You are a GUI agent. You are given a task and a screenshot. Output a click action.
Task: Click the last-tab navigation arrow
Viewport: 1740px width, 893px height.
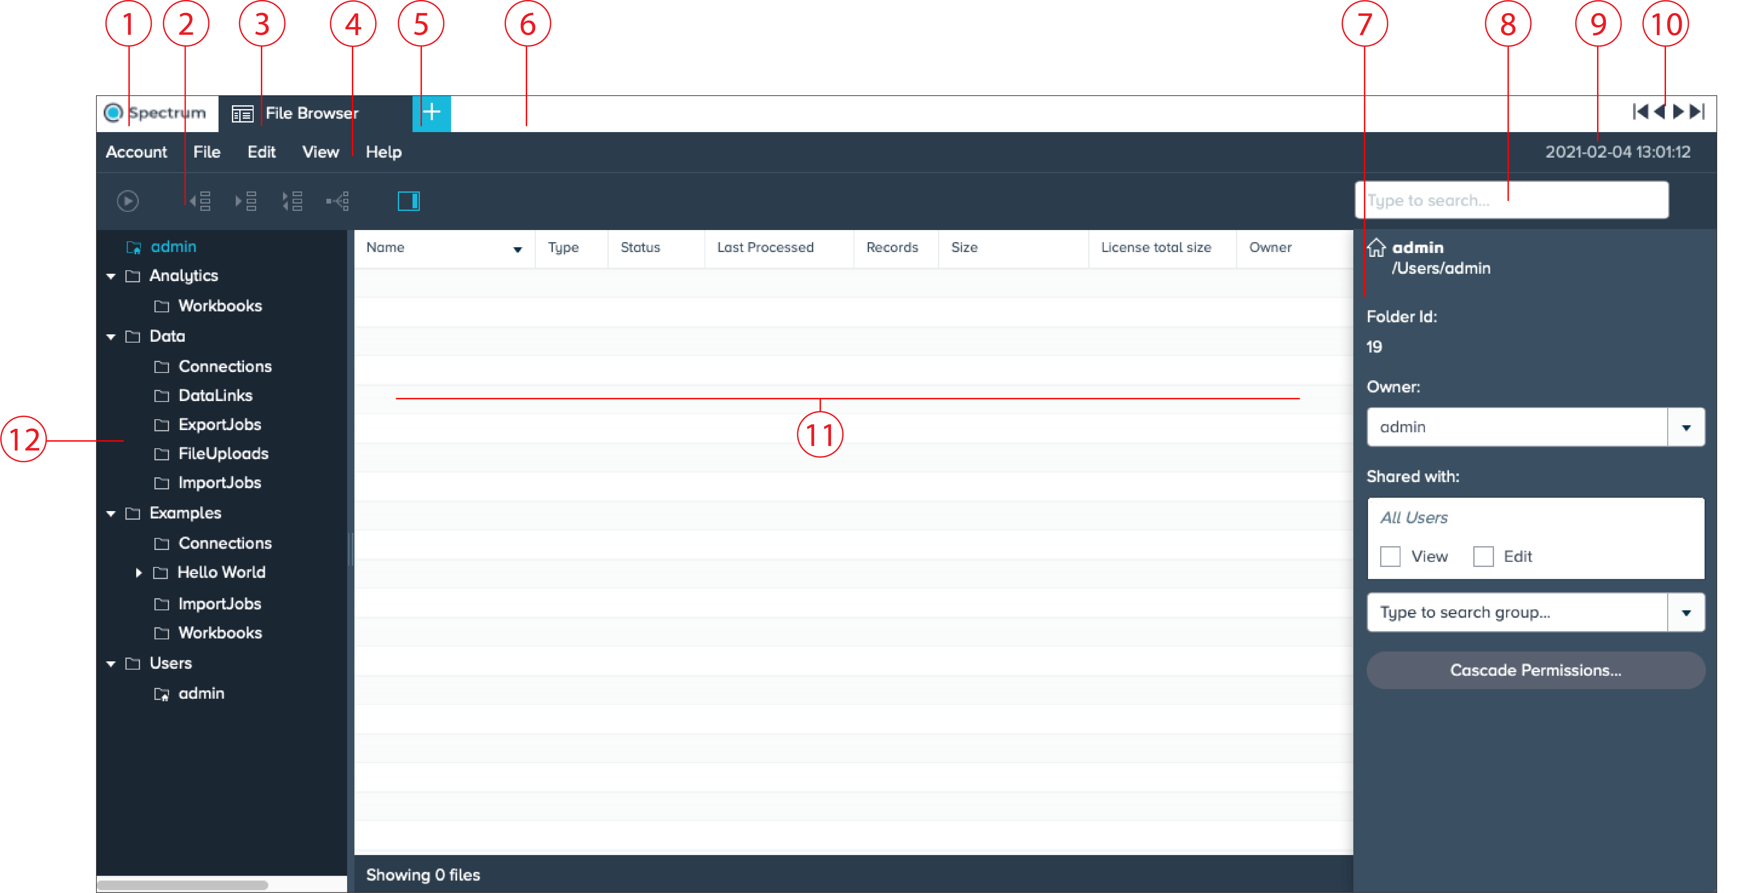tap(1697, 111)
